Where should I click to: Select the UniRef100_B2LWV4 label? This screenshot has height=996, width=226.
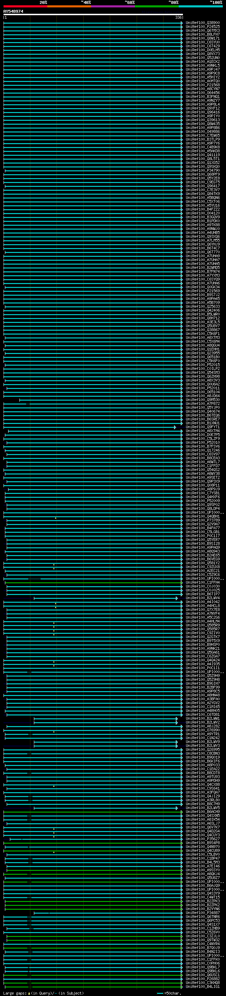pyautogui.click(x=203, y=598)
